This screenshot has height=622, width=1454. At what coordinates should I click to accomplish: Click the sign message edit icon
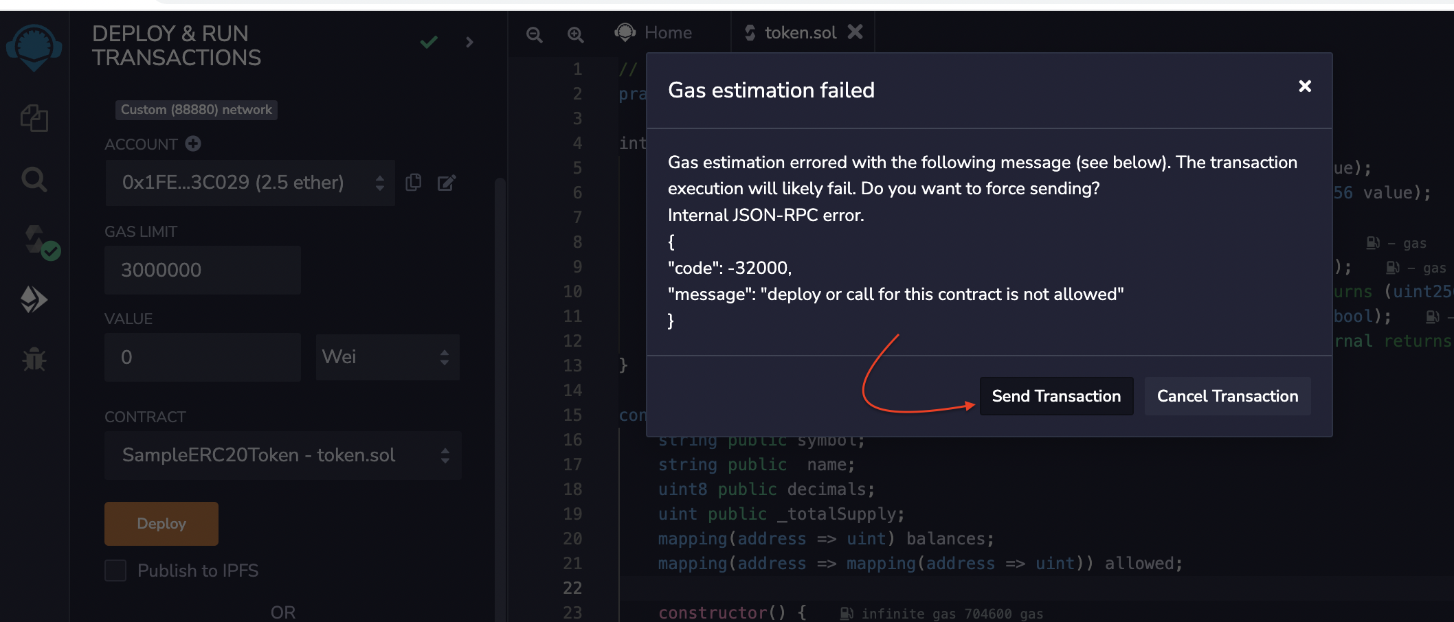click(x=447, y=183)
